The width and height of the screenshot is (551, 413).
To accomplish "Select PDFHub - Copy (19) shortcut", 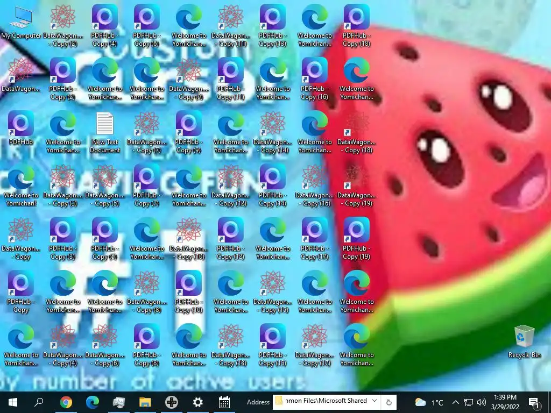I will pyautogui.click(x=356, y=239).
